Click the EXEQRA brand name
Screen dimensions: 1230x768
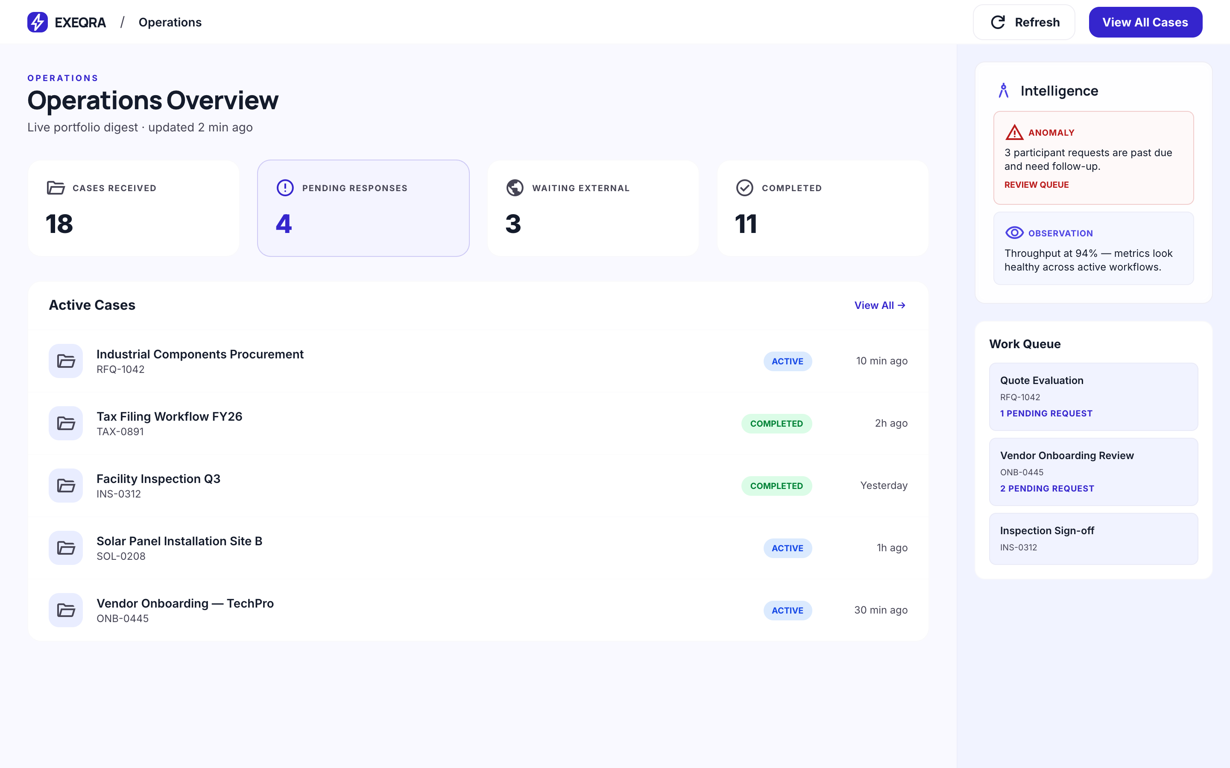80,22
